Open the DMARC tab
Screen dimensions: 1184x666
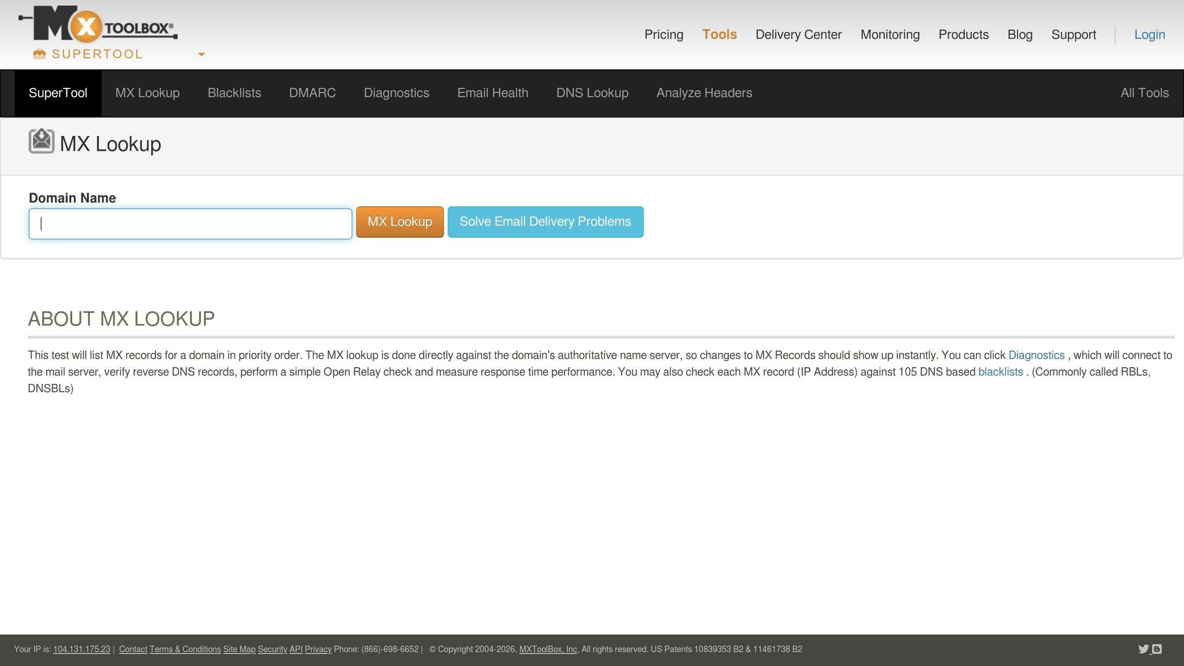[312, 93]
